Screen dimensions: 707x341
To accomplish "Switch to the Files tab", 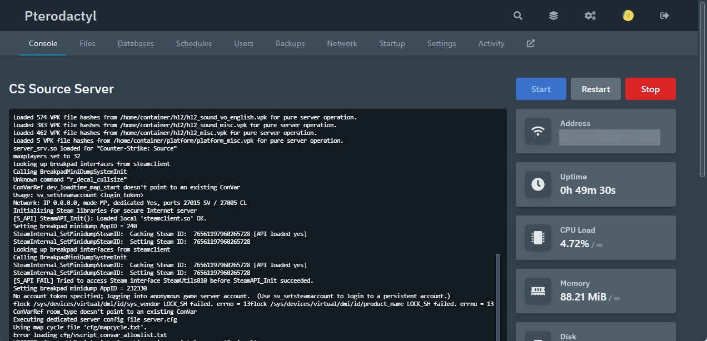I will click(x=87, y=43).
